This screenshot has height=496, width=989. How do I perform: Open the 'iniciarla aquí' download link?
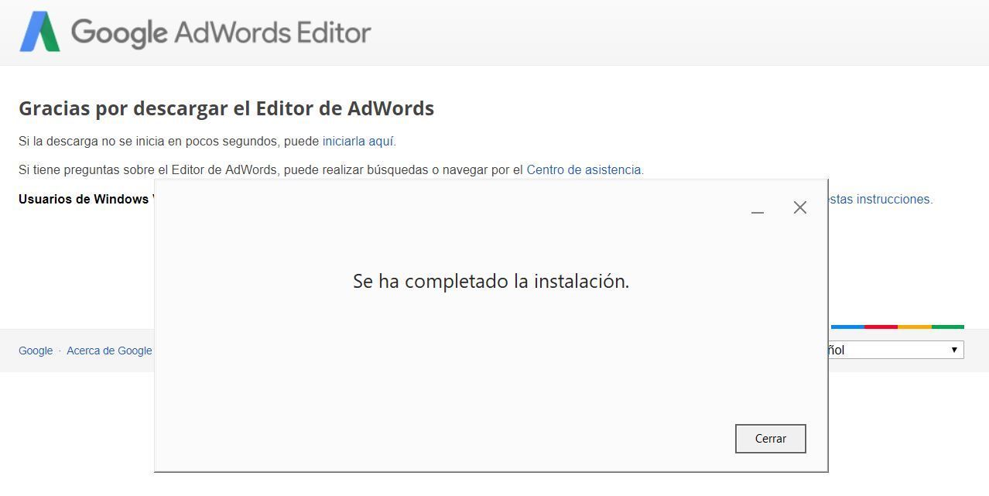358,141
